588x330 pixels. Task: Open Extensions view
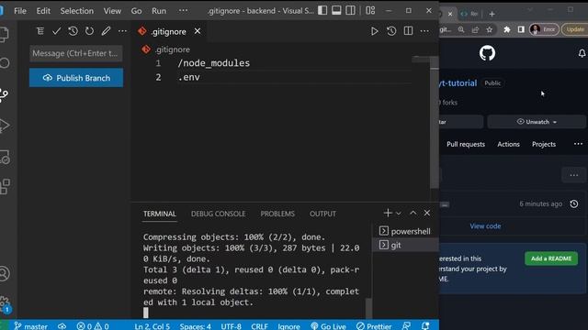point(5,186)
